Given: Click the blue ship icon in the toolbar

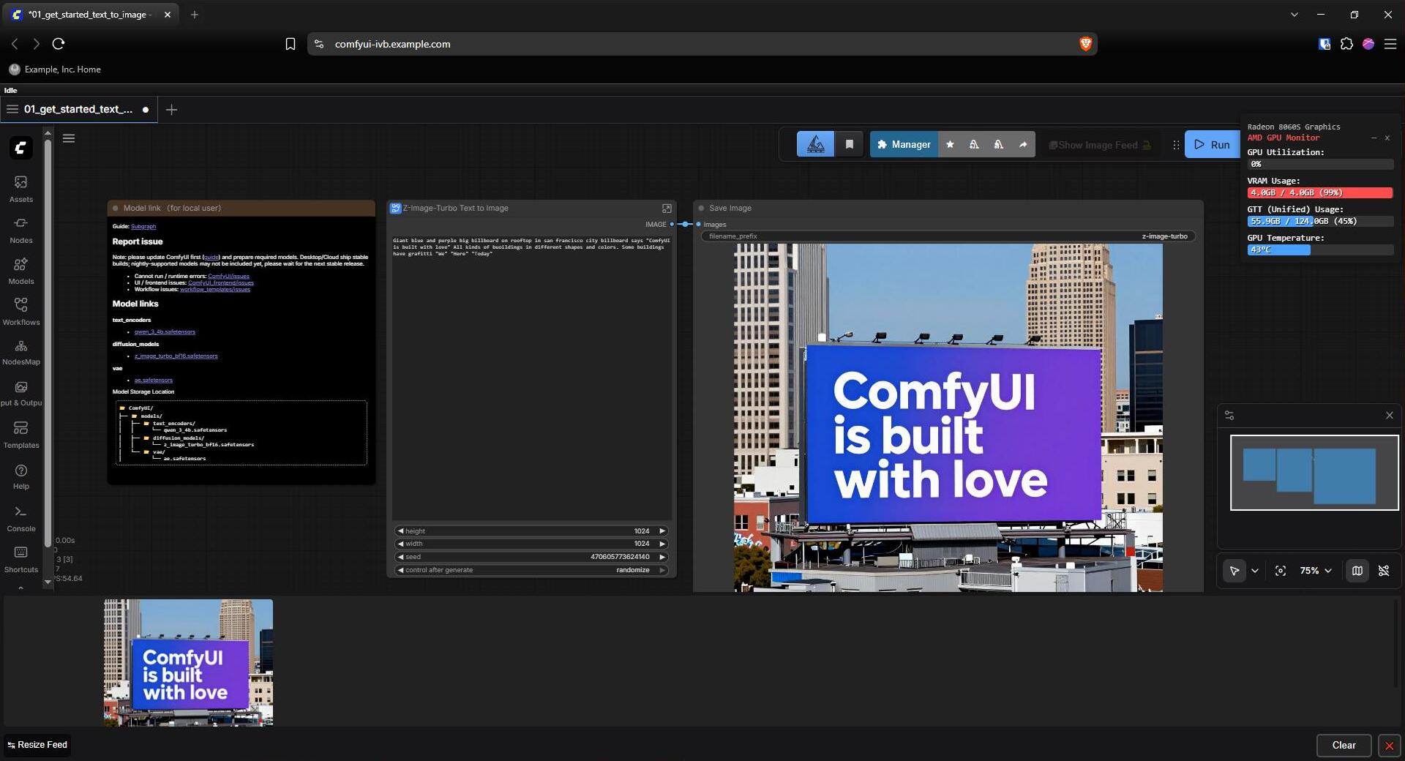Looking at the screenshot, I should coord(815,145).
